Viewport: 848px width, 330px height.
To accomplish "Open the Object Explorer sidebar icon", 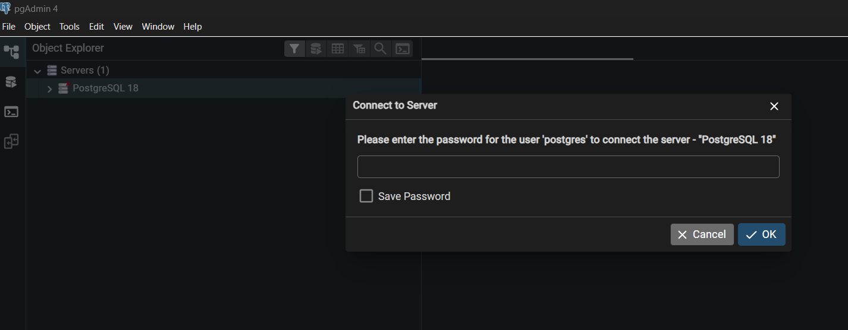I will coord(11,52).
